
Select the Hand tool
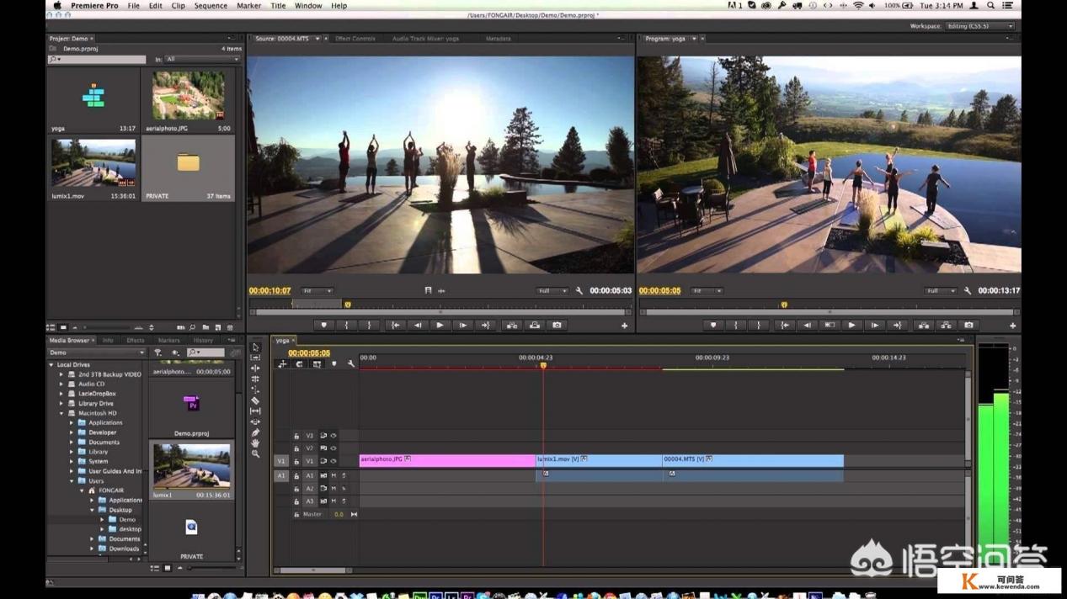tap(255, 443)
